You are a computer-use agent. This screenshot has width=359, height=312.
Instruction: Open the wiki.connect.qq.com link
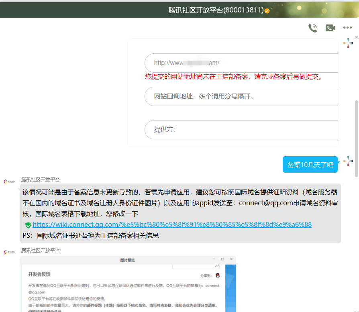tap(172, 224)
